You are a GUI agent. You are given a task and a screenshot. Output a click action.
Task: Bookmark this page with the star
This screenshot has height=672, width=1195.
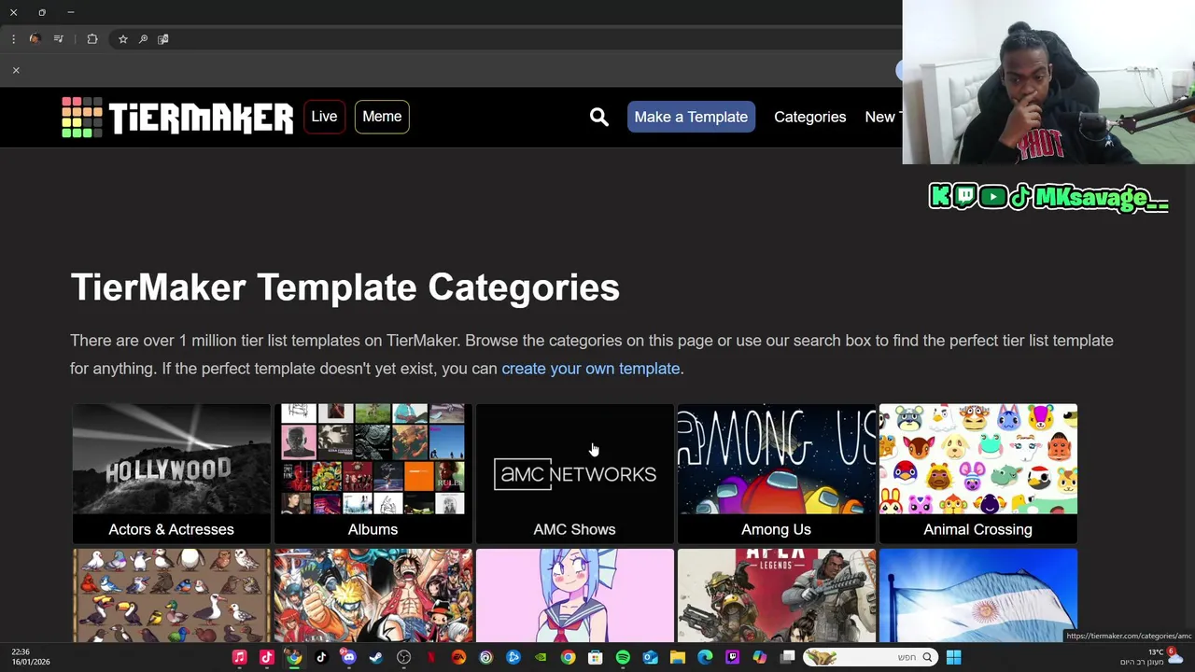pos(122,39)
